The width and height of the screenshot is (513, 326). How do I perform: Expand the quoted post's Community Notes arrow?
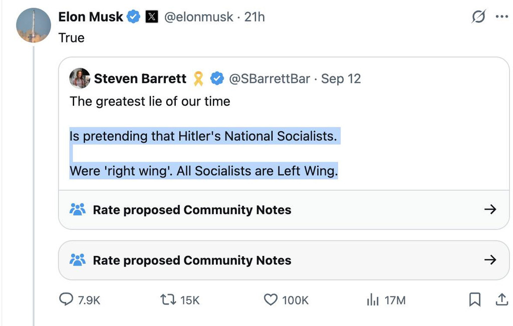[x=490, y=209]
